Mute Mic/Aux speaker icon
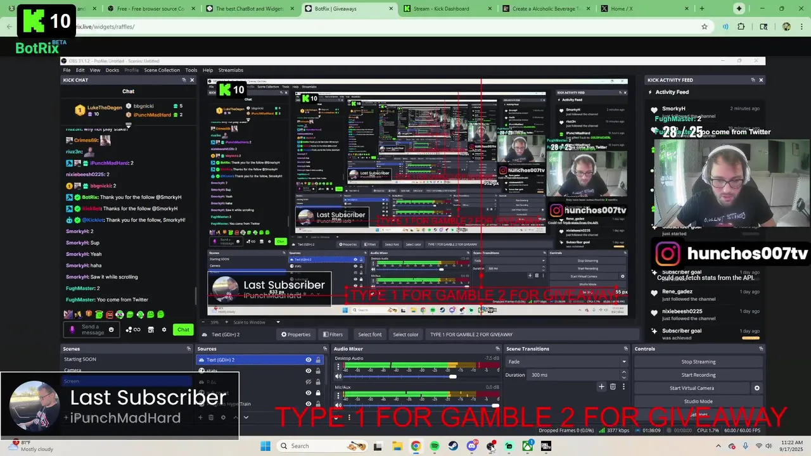This screenshot has height=456, width=811. point(338,405)
